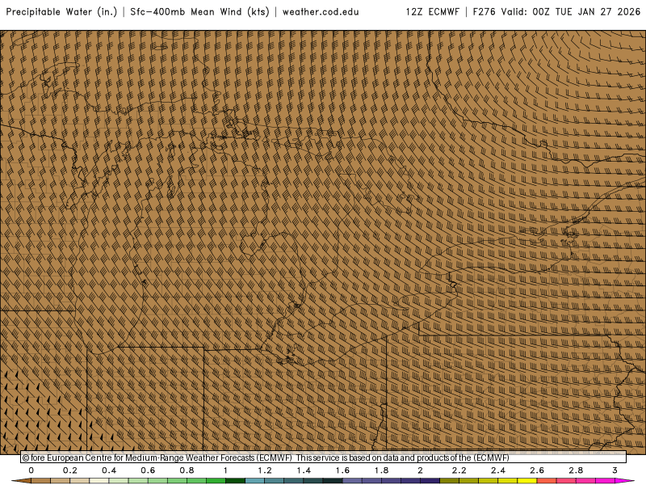Click the colorbar label '2.6'
The height and width of the screenshot is (485, 646).
[x=537, y=470]
